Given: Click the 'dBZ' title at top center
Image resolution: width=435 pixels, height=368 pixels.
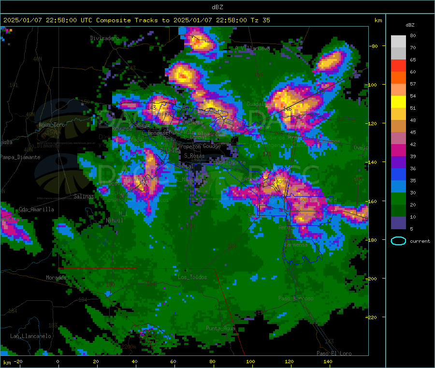Looking at the screenshot, I should 217,7.
